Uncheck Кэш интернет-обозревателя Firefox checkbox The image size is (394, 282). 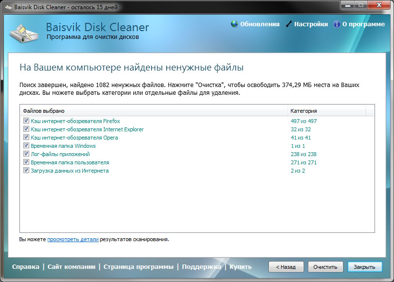tap(26, 121)
